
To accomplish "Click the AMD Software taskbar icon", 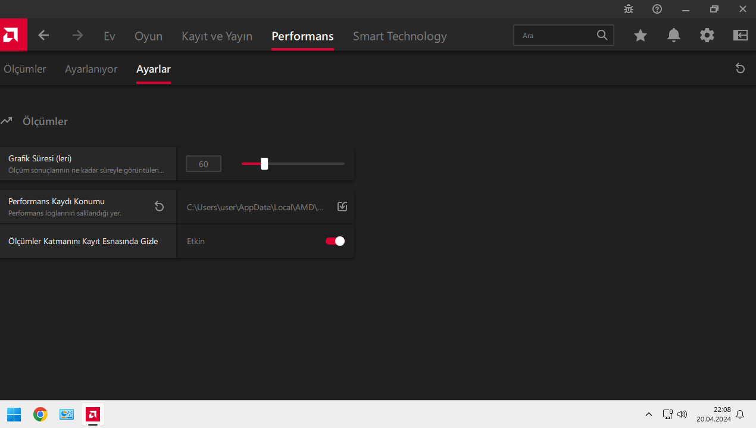I will click(x=92, y=414).
